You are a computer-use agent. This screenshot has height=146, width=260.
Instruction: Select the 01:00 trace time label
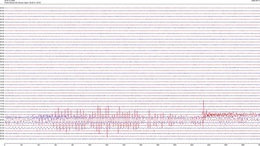[2, 14]
